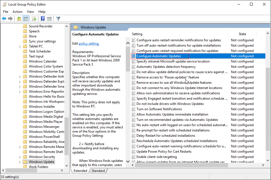Expand the Windows Error Reporting tree node

click(x=20, y=92)
